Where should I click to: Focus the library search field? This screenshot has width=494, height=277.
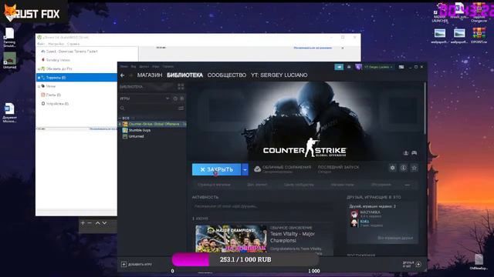[x=148, y=108]
